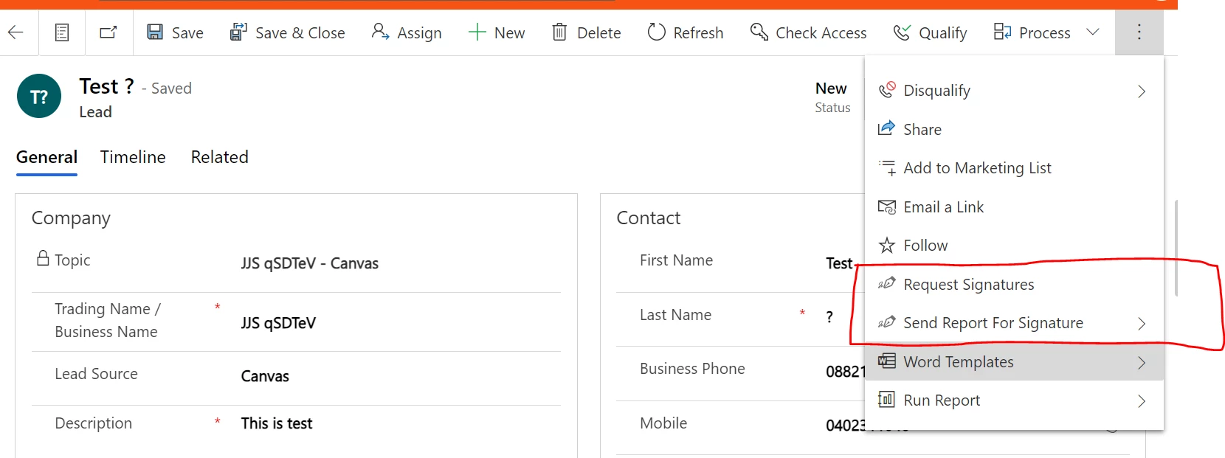1225x458 pixels.
Task: Expand the Process dropdown chevron
Action: (x=1093, y=32)
